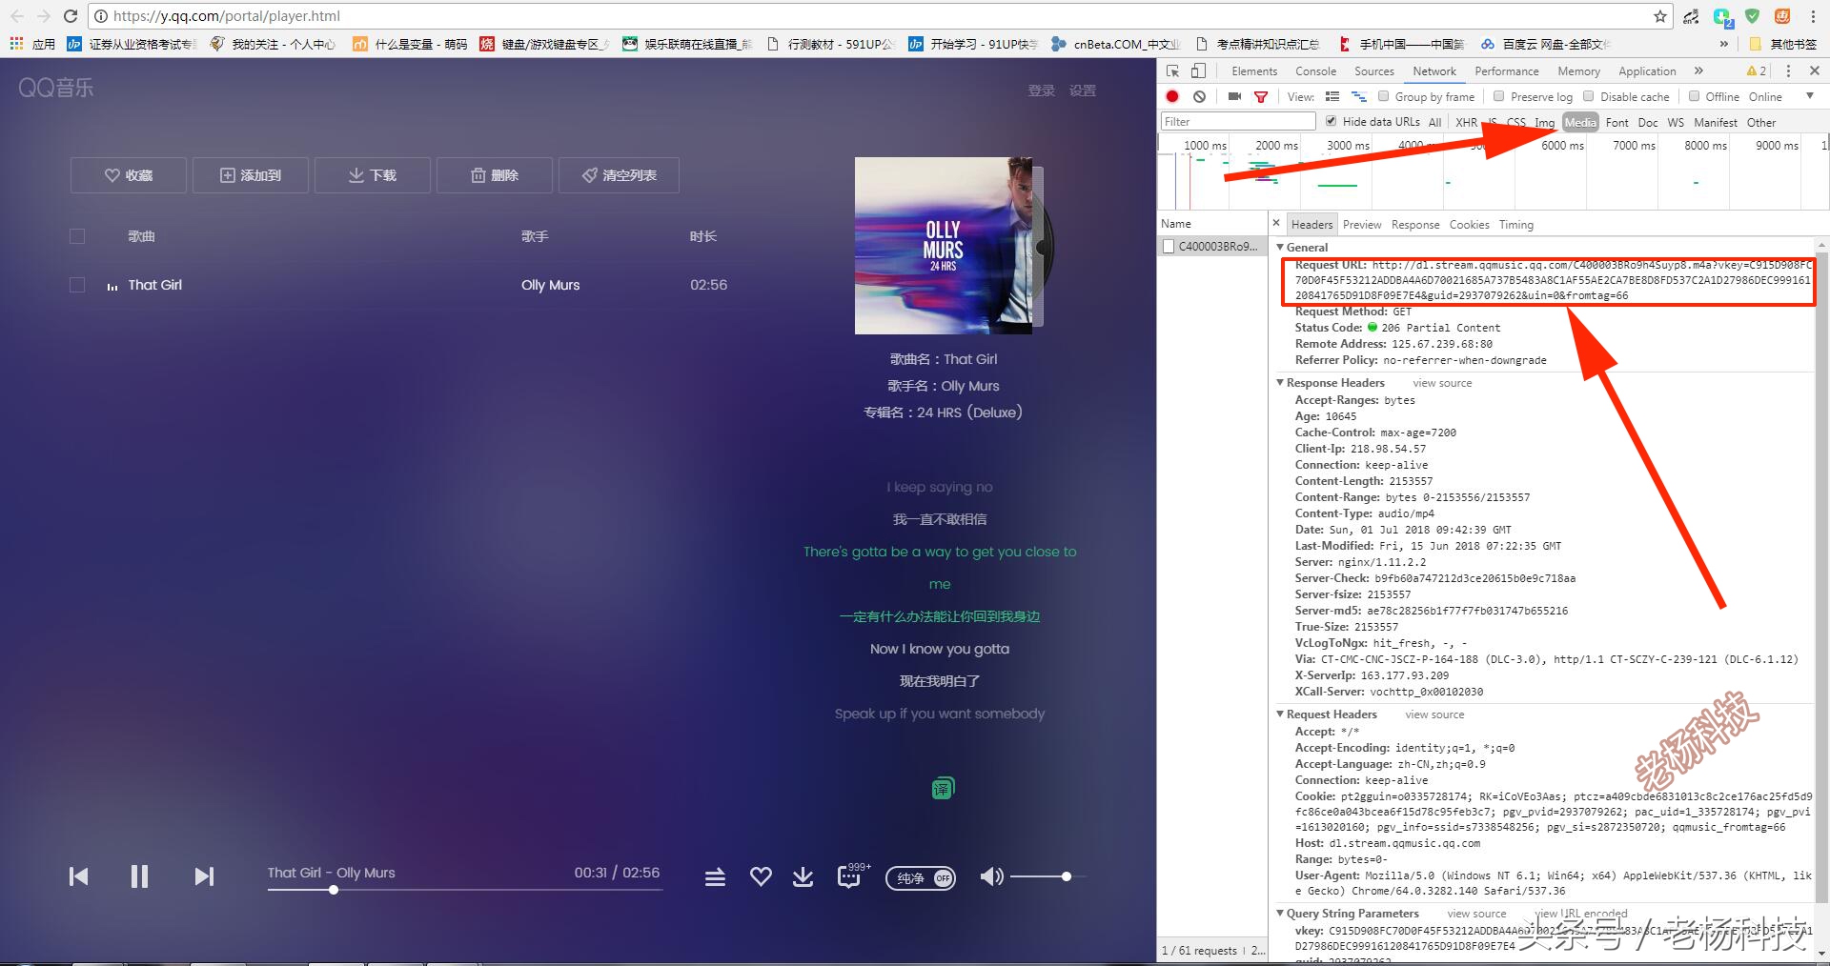Open the play queue icon in player bar

click(715, 876)
